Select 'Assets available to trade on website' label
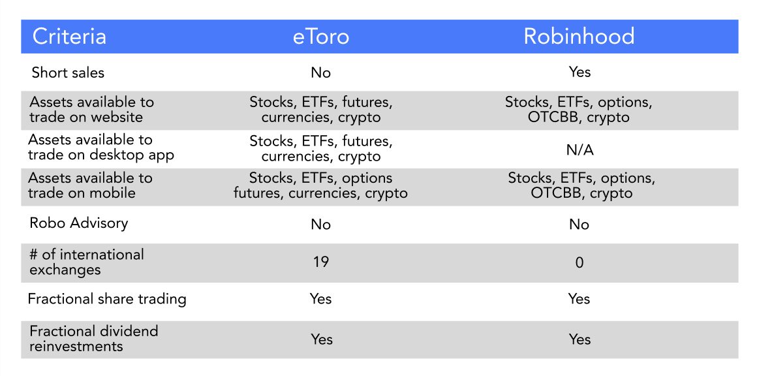 point(92,110)
